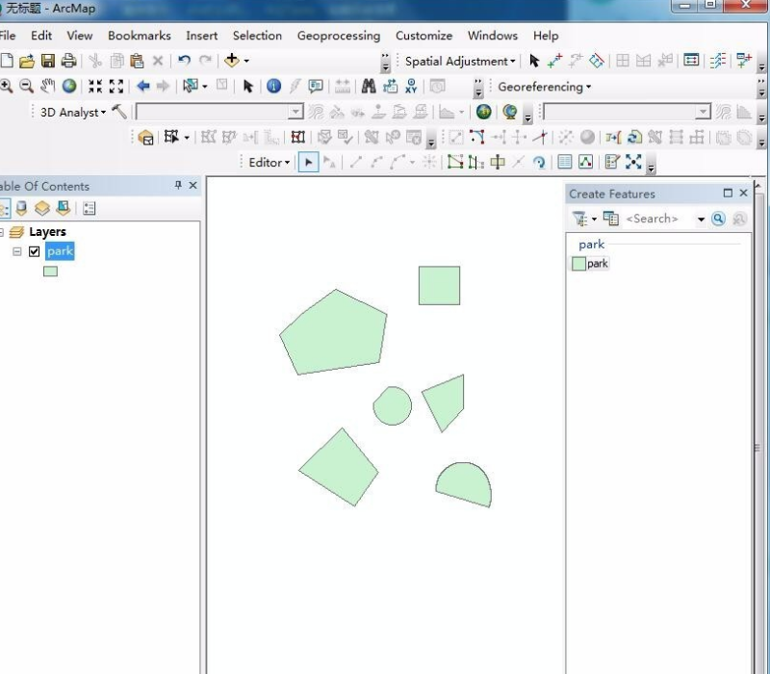Image resolution: width=770 pixels, height=674 pixels.
Task: Select the Pan hand tool
Action: click(x=47, y=87)
